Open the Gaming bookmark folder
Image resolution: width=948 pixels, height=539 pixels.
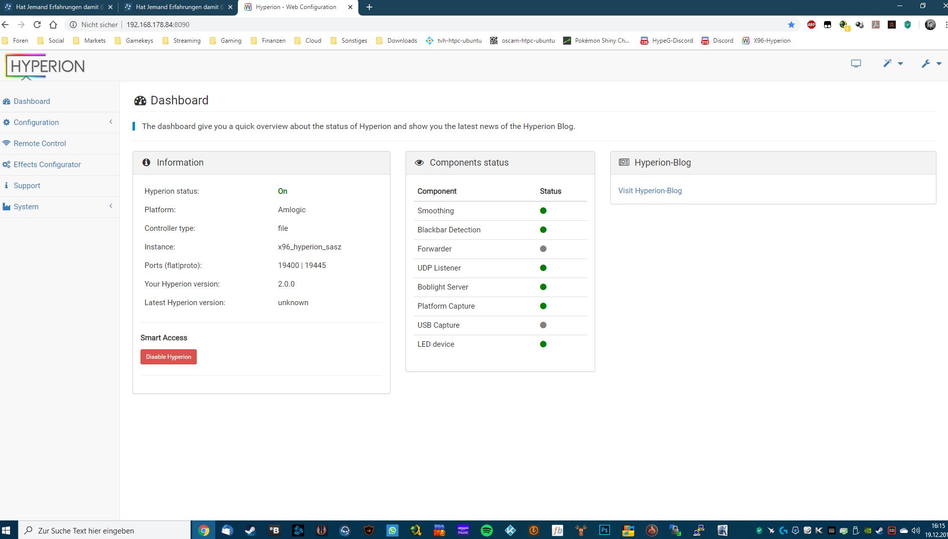[x=226, y=41]
